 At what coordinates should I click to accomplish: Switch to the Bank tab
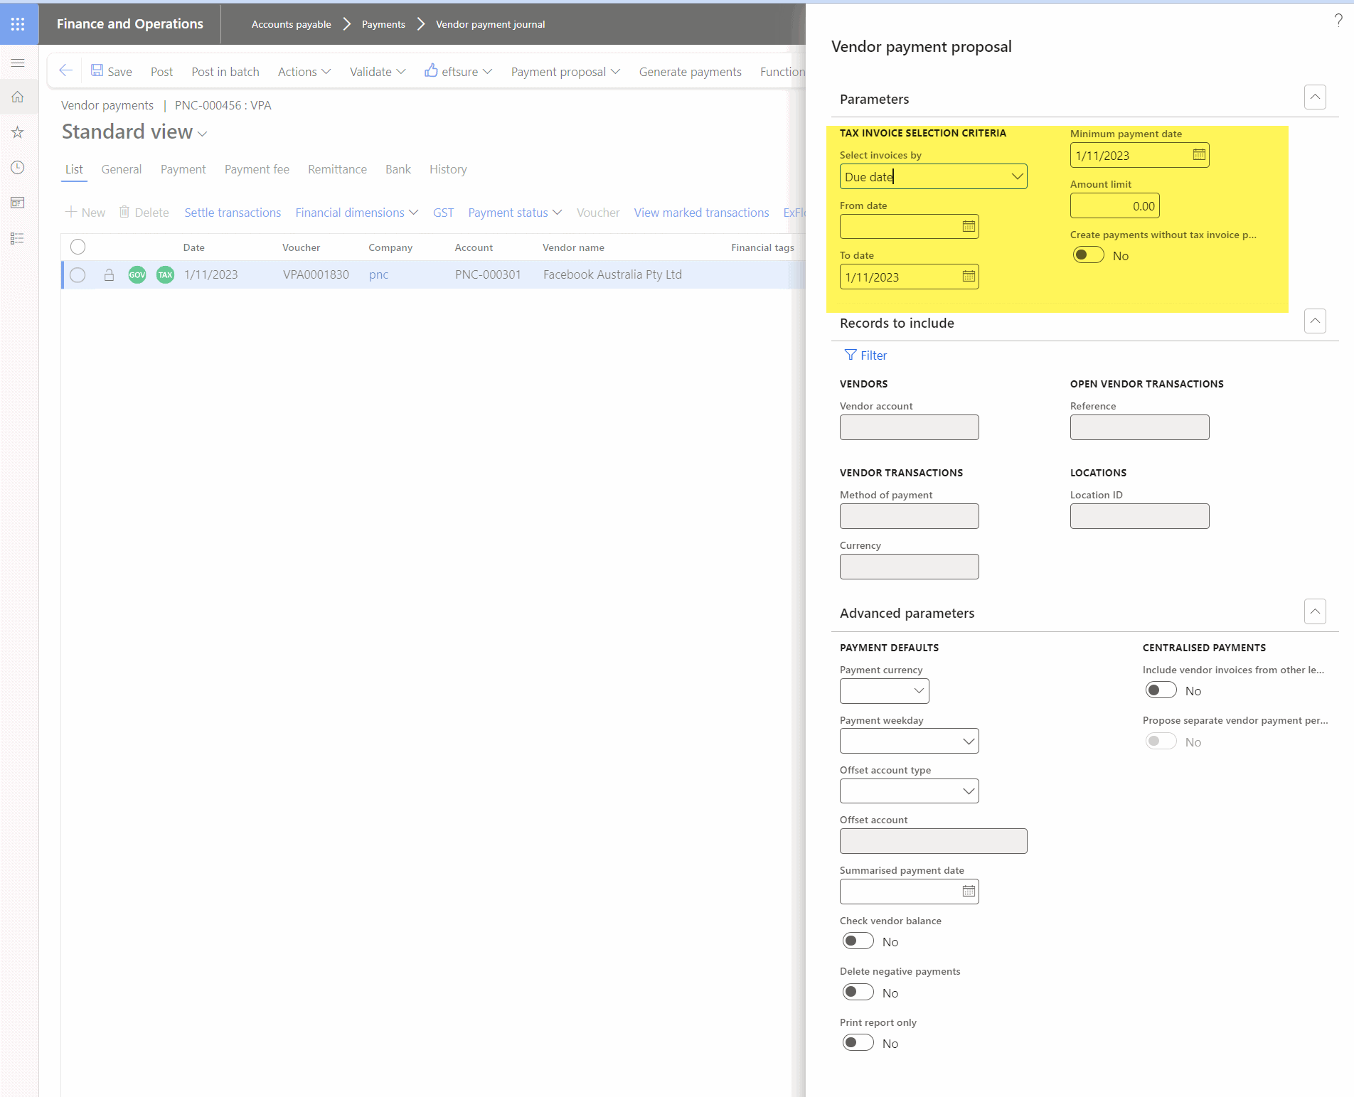(x=398, y=169)
